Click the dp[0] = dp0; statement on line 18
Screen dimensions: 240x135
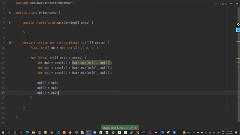pyautogui.click(x=48, y=88)
